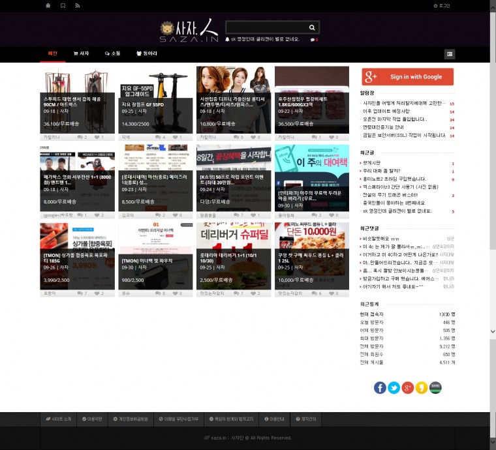496x450 pixels.
Task: Go to the 동아리 menu item
Action: point(147,53)
